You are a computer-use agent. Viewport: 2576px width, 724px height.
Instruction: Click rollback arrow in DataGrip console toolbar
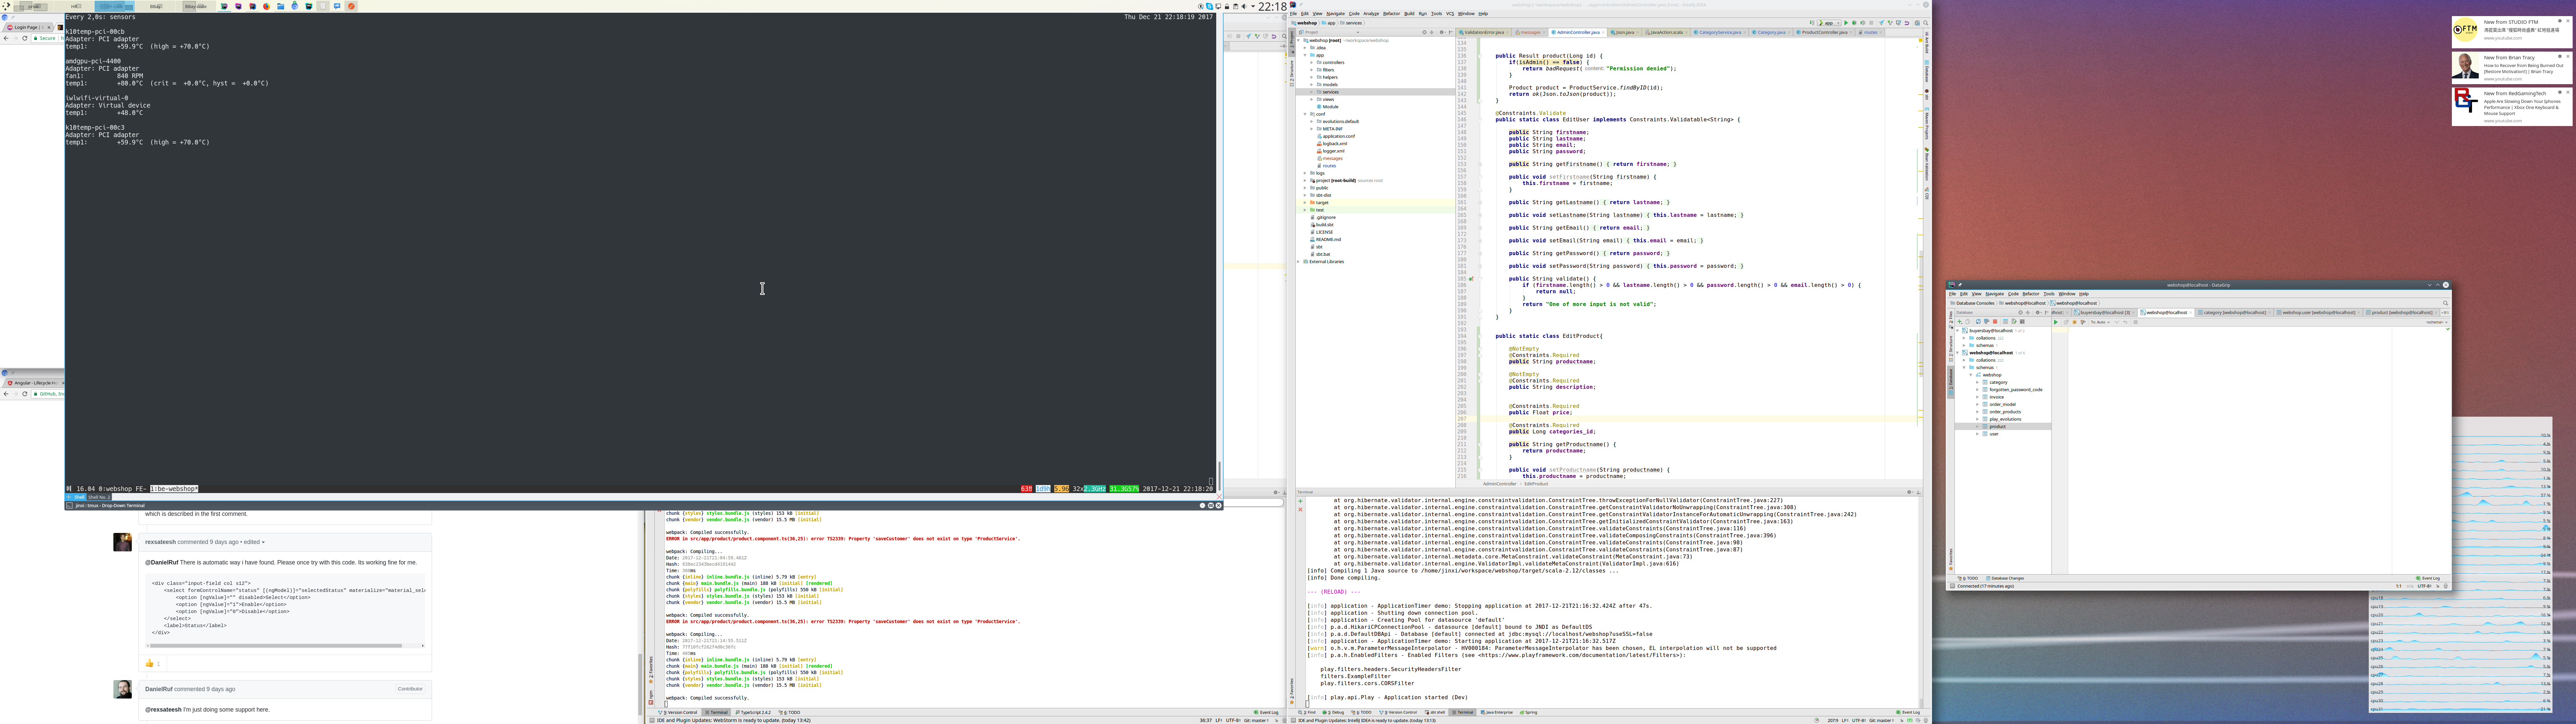point(2125,322)
